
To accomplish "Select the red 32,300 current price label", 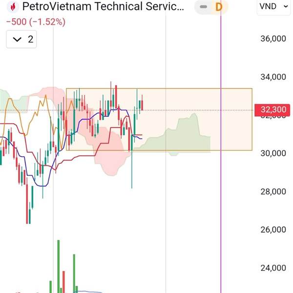I will (273, 110).
